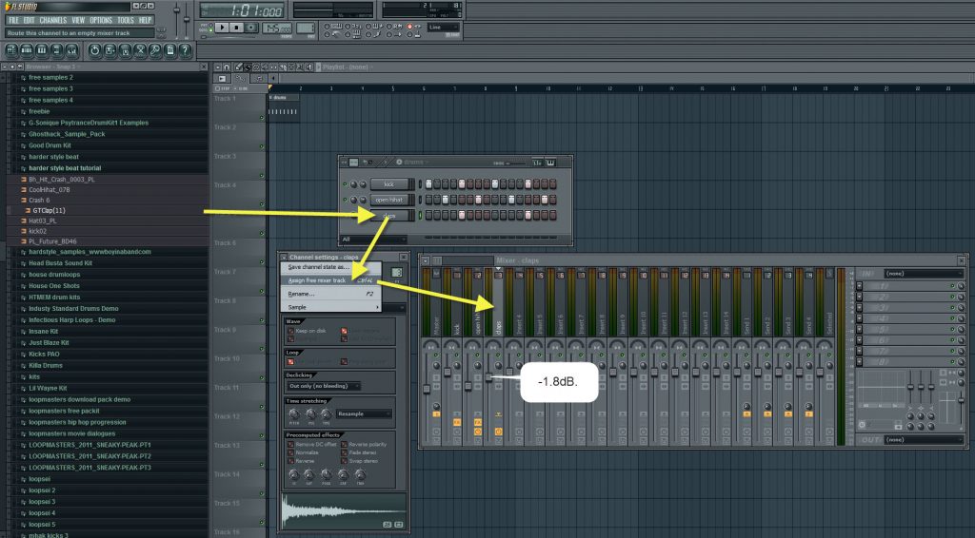
Task: Select the GTClap(11) sample in browser
Action: (49, 210)
